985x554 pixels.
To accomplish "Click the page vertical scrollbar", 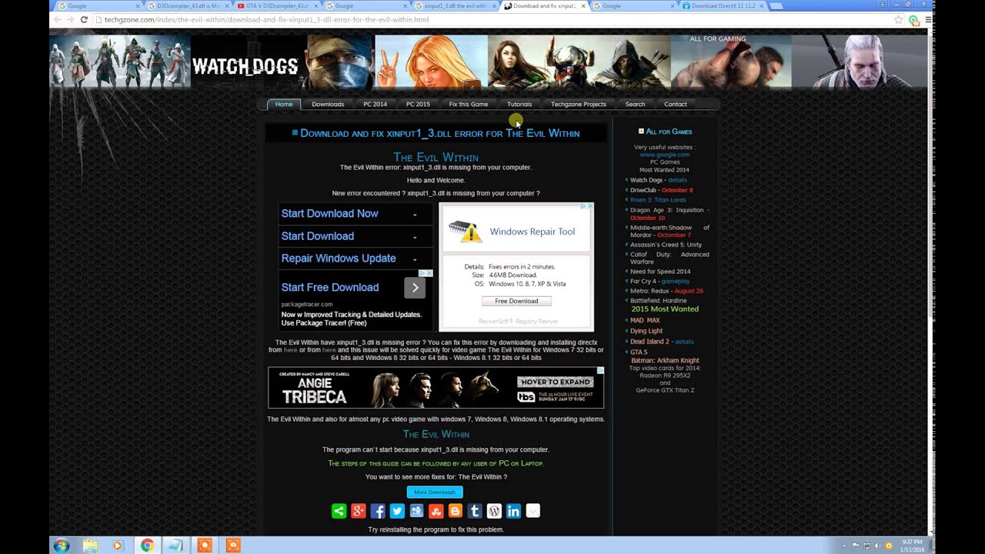I will click(x=930, y=281).
